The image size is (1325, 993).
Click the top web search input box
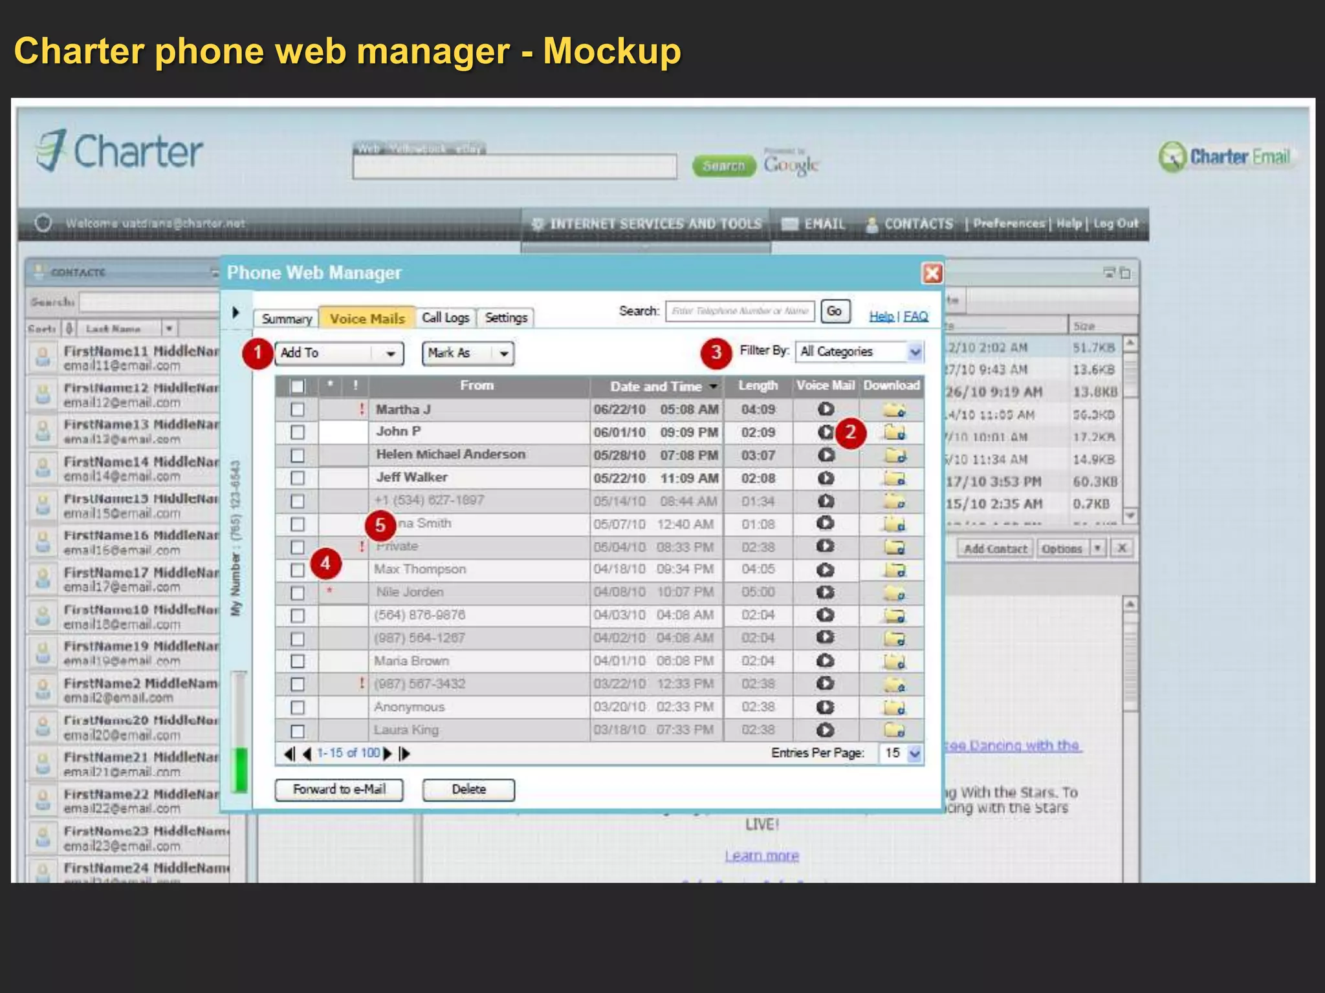[514, 167]
